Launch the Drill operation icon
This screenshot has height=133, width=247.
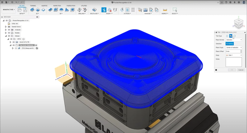pos(79,10)
